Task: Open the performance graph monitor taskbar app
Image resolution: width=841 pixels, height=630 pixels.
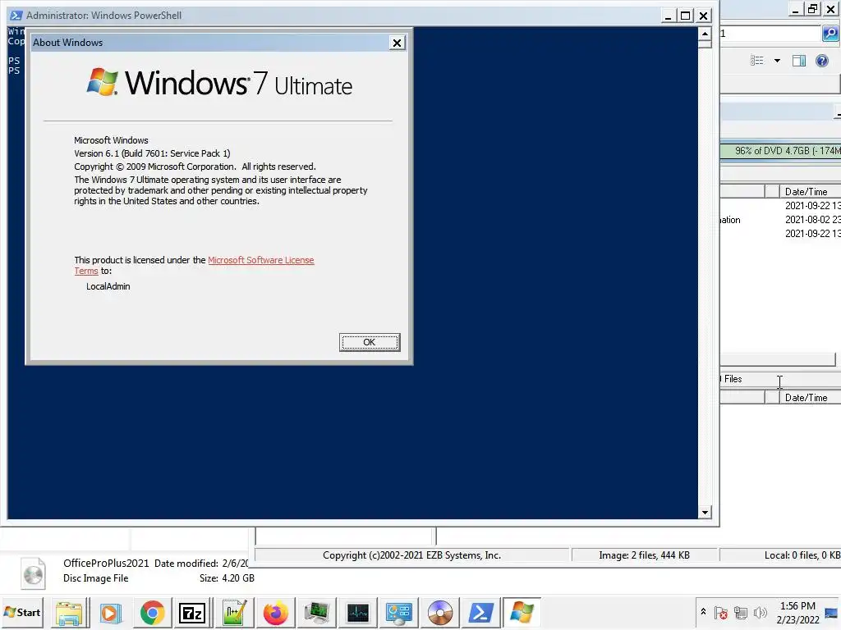Action: tap(358, 613)
